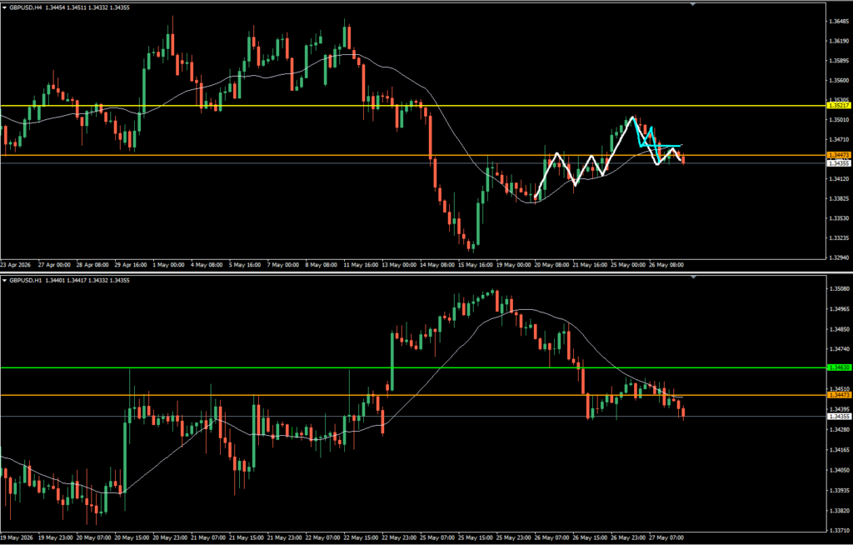Image resolution: width=853 pixels, height=545 pixels.
Task: Click the GBPUSD,H4 OHLC title text
Action: [x=69, y=7]
